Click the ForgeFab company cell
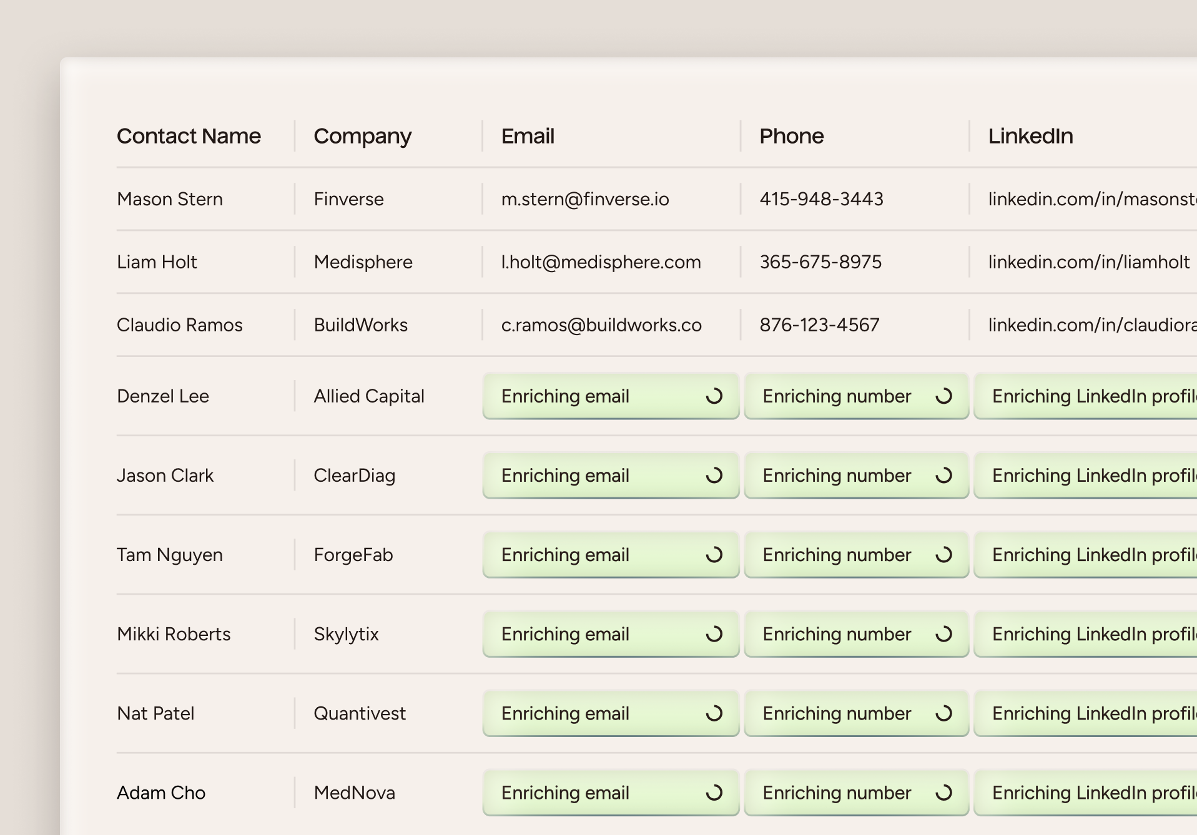The height and width of the screenshot is (835, 1197). point(353,555)
